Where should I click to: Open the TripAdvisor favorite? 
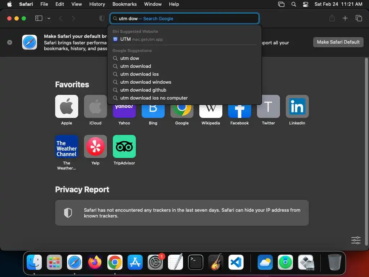tap(124, 146)
